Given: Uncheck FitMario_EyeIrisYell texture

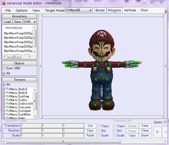Looking at the screenshot, I should [x=4, y=104].
